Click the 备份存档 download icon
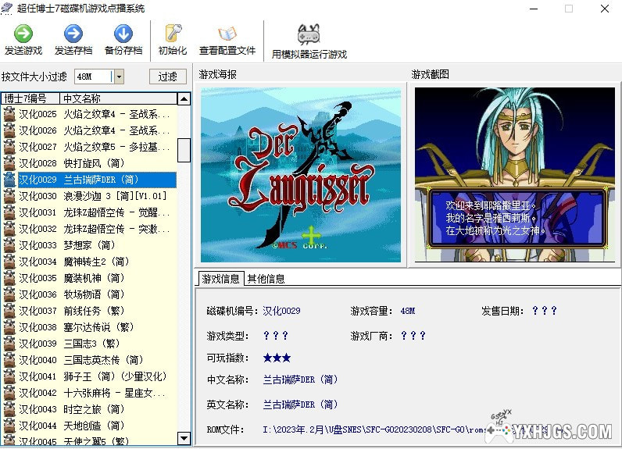The width and height of the screenshot is (622, 449). click(123, 34)
